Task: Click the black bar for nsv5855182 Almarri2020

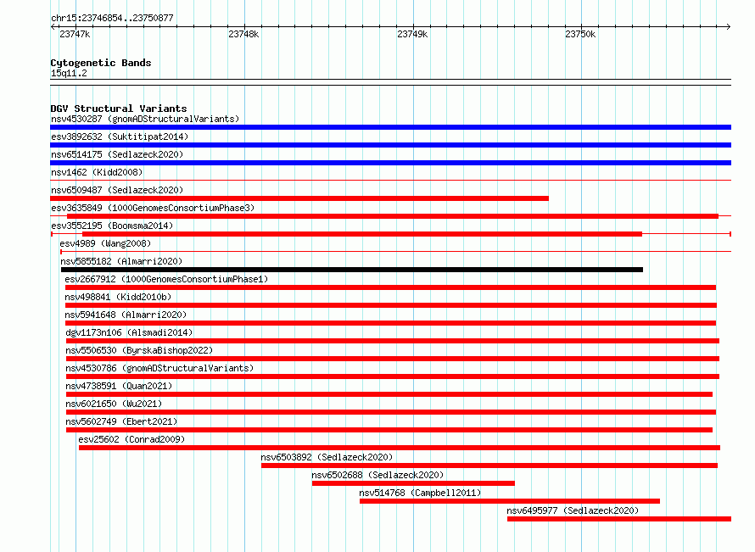Action: [352, 270]
